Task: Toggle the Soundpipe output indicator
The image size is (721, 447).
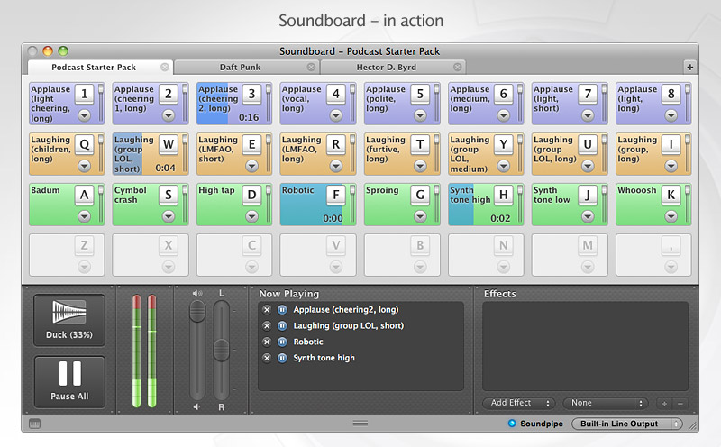Action: (x=512, y=424)
